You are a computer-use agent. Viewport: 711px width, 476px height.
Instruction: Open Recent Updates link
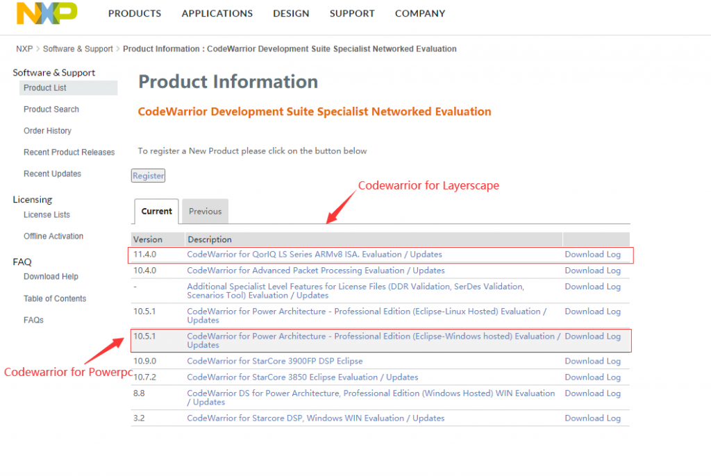click(53, 173)
